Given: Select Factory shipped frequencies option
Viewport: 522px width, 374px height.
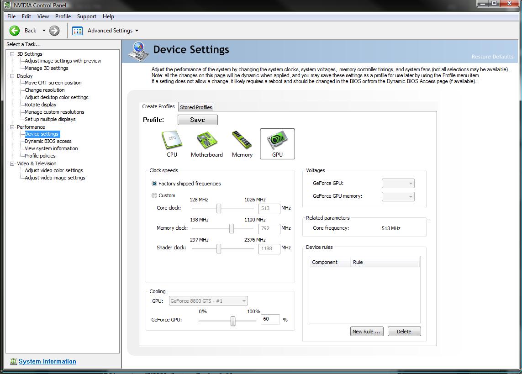Looking at the screenshot, I should [x=154, y=184].
